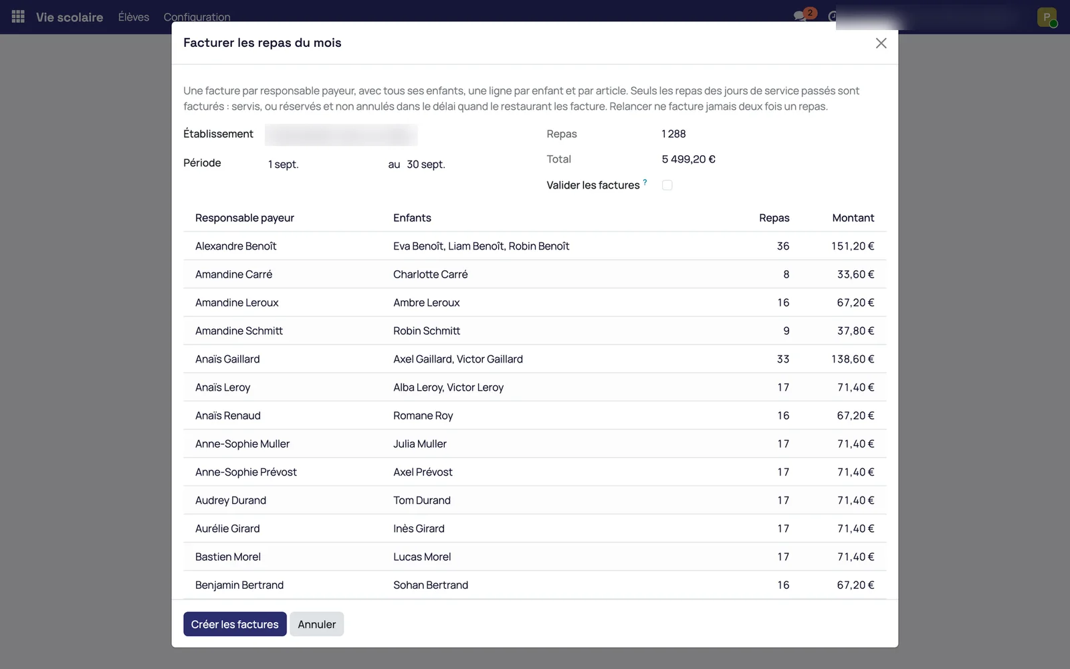Open the Établissement selection field

[341, 134]
